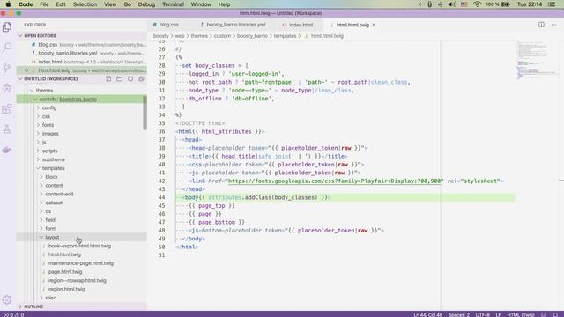Viewport: 564px width, 317px height.
Task: Collapse all folders in explorer
Action: (x=141, y=78)
